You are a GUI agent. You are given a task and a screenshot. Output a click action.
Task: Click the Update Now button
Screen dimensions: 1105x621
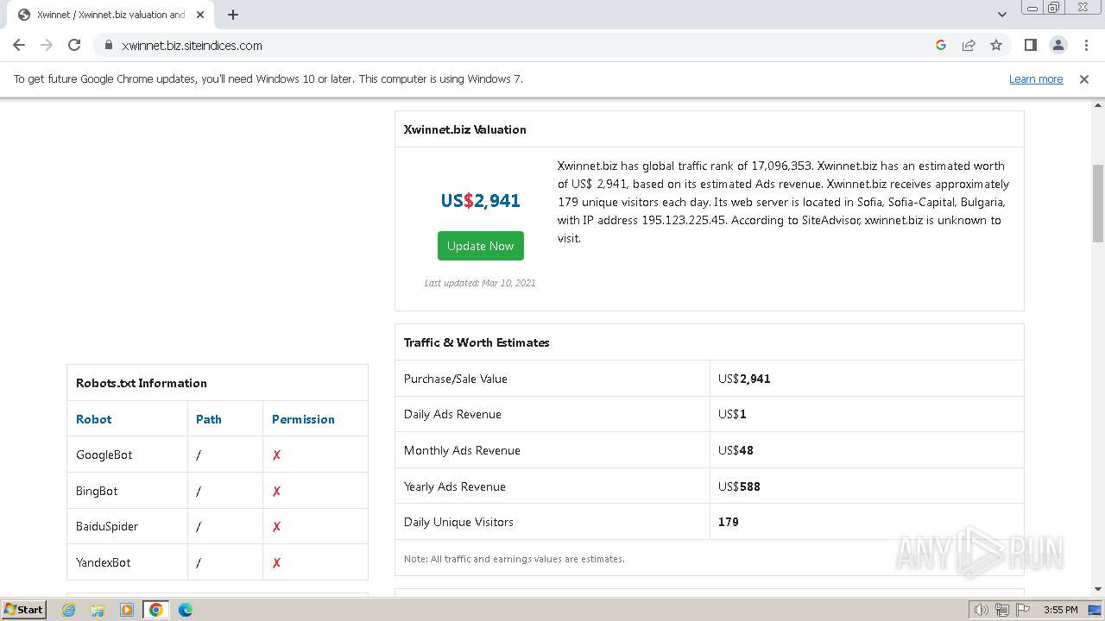pos(481,246)
